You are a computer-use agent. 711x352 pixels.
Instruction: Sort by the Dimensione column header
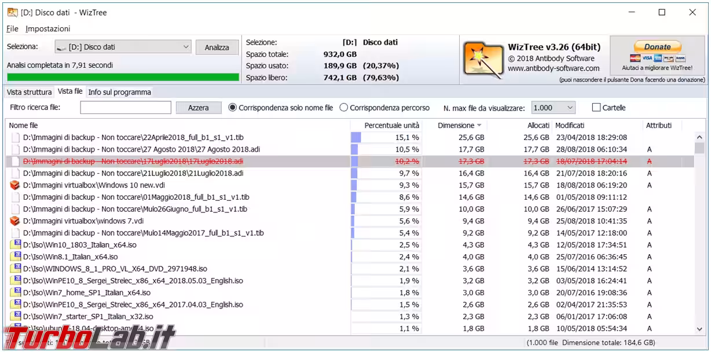point(456,125)
